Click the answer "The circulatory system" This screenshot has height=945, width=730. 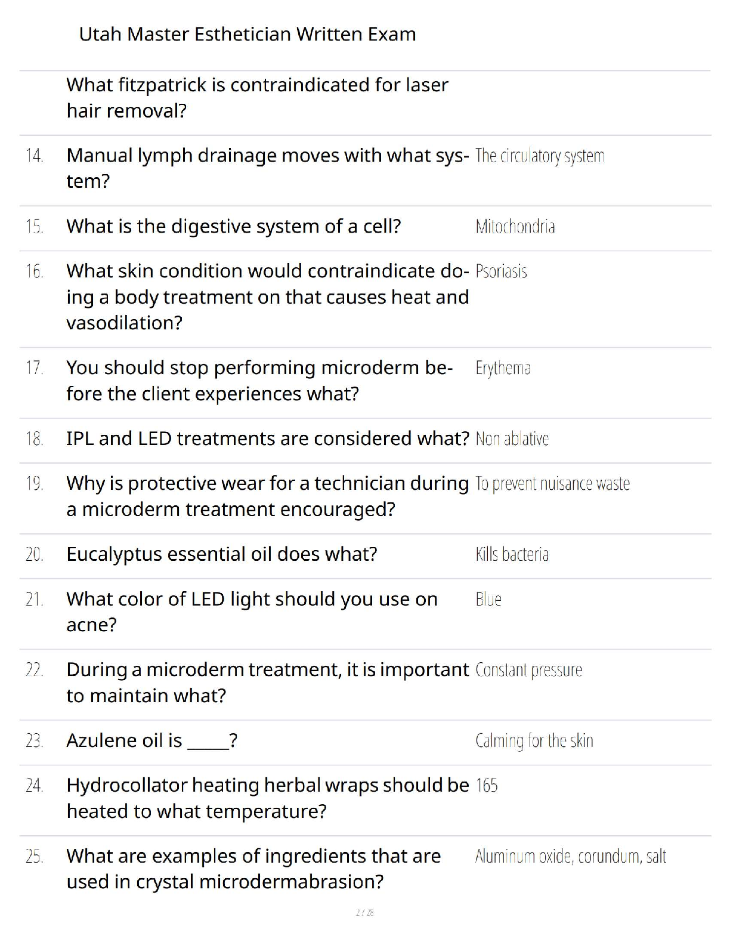tap(540, 156)
